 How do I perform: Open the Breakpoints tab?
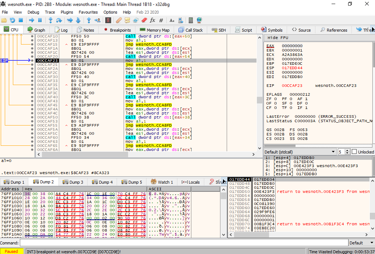117,30
